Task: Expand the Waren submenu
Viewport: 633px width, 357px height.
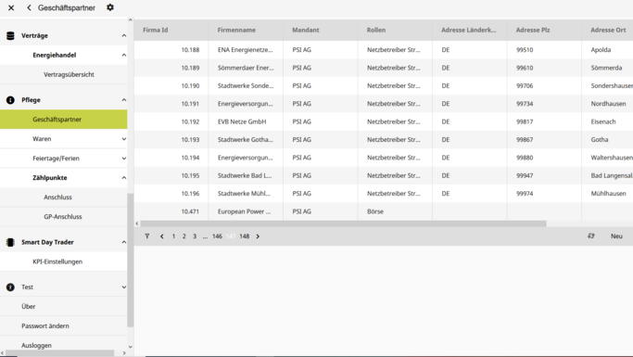Action: [x=124, y=139]
